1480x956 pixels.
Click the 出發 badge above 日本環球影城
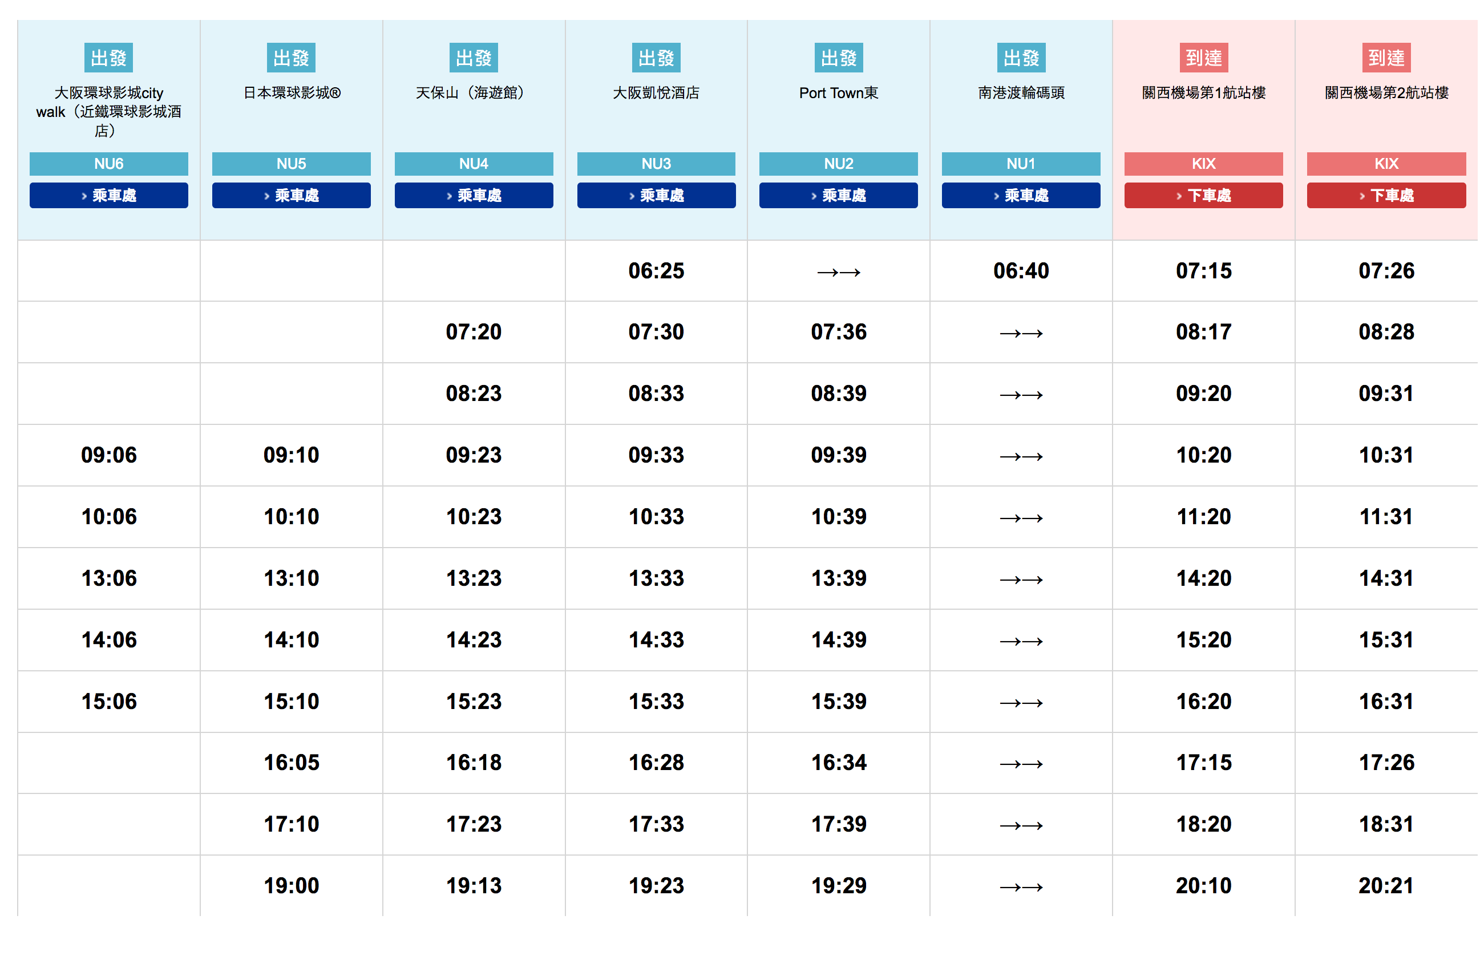tap(291, 58)
